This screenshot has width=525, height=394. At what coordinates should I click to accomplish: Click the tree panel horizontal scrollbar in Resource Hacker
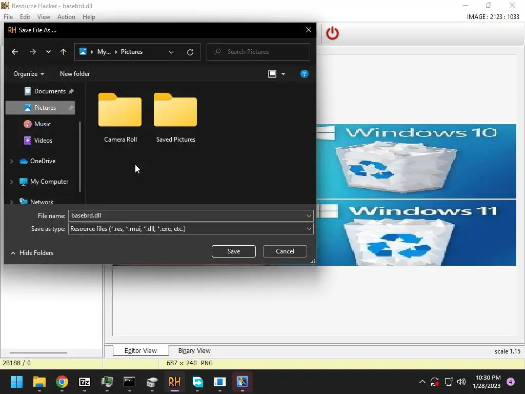(38, 352)
